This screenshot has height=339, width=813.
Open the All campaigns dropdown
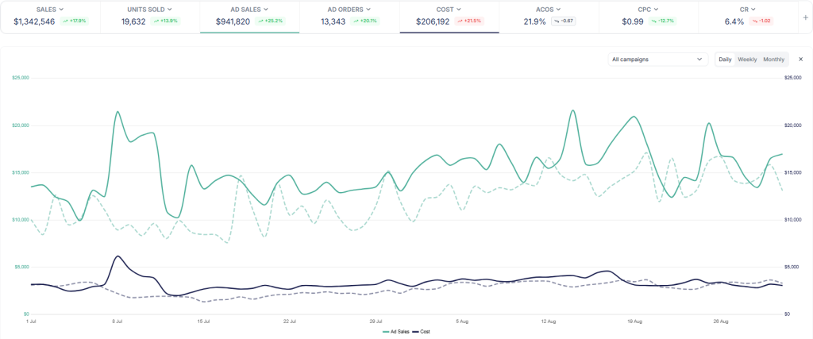click(x=658, y=60)
